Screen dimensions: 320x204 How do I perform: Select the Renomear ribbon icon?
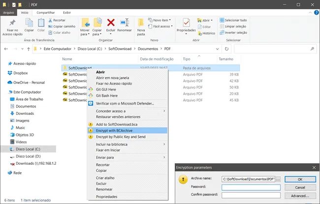point(125,23)
